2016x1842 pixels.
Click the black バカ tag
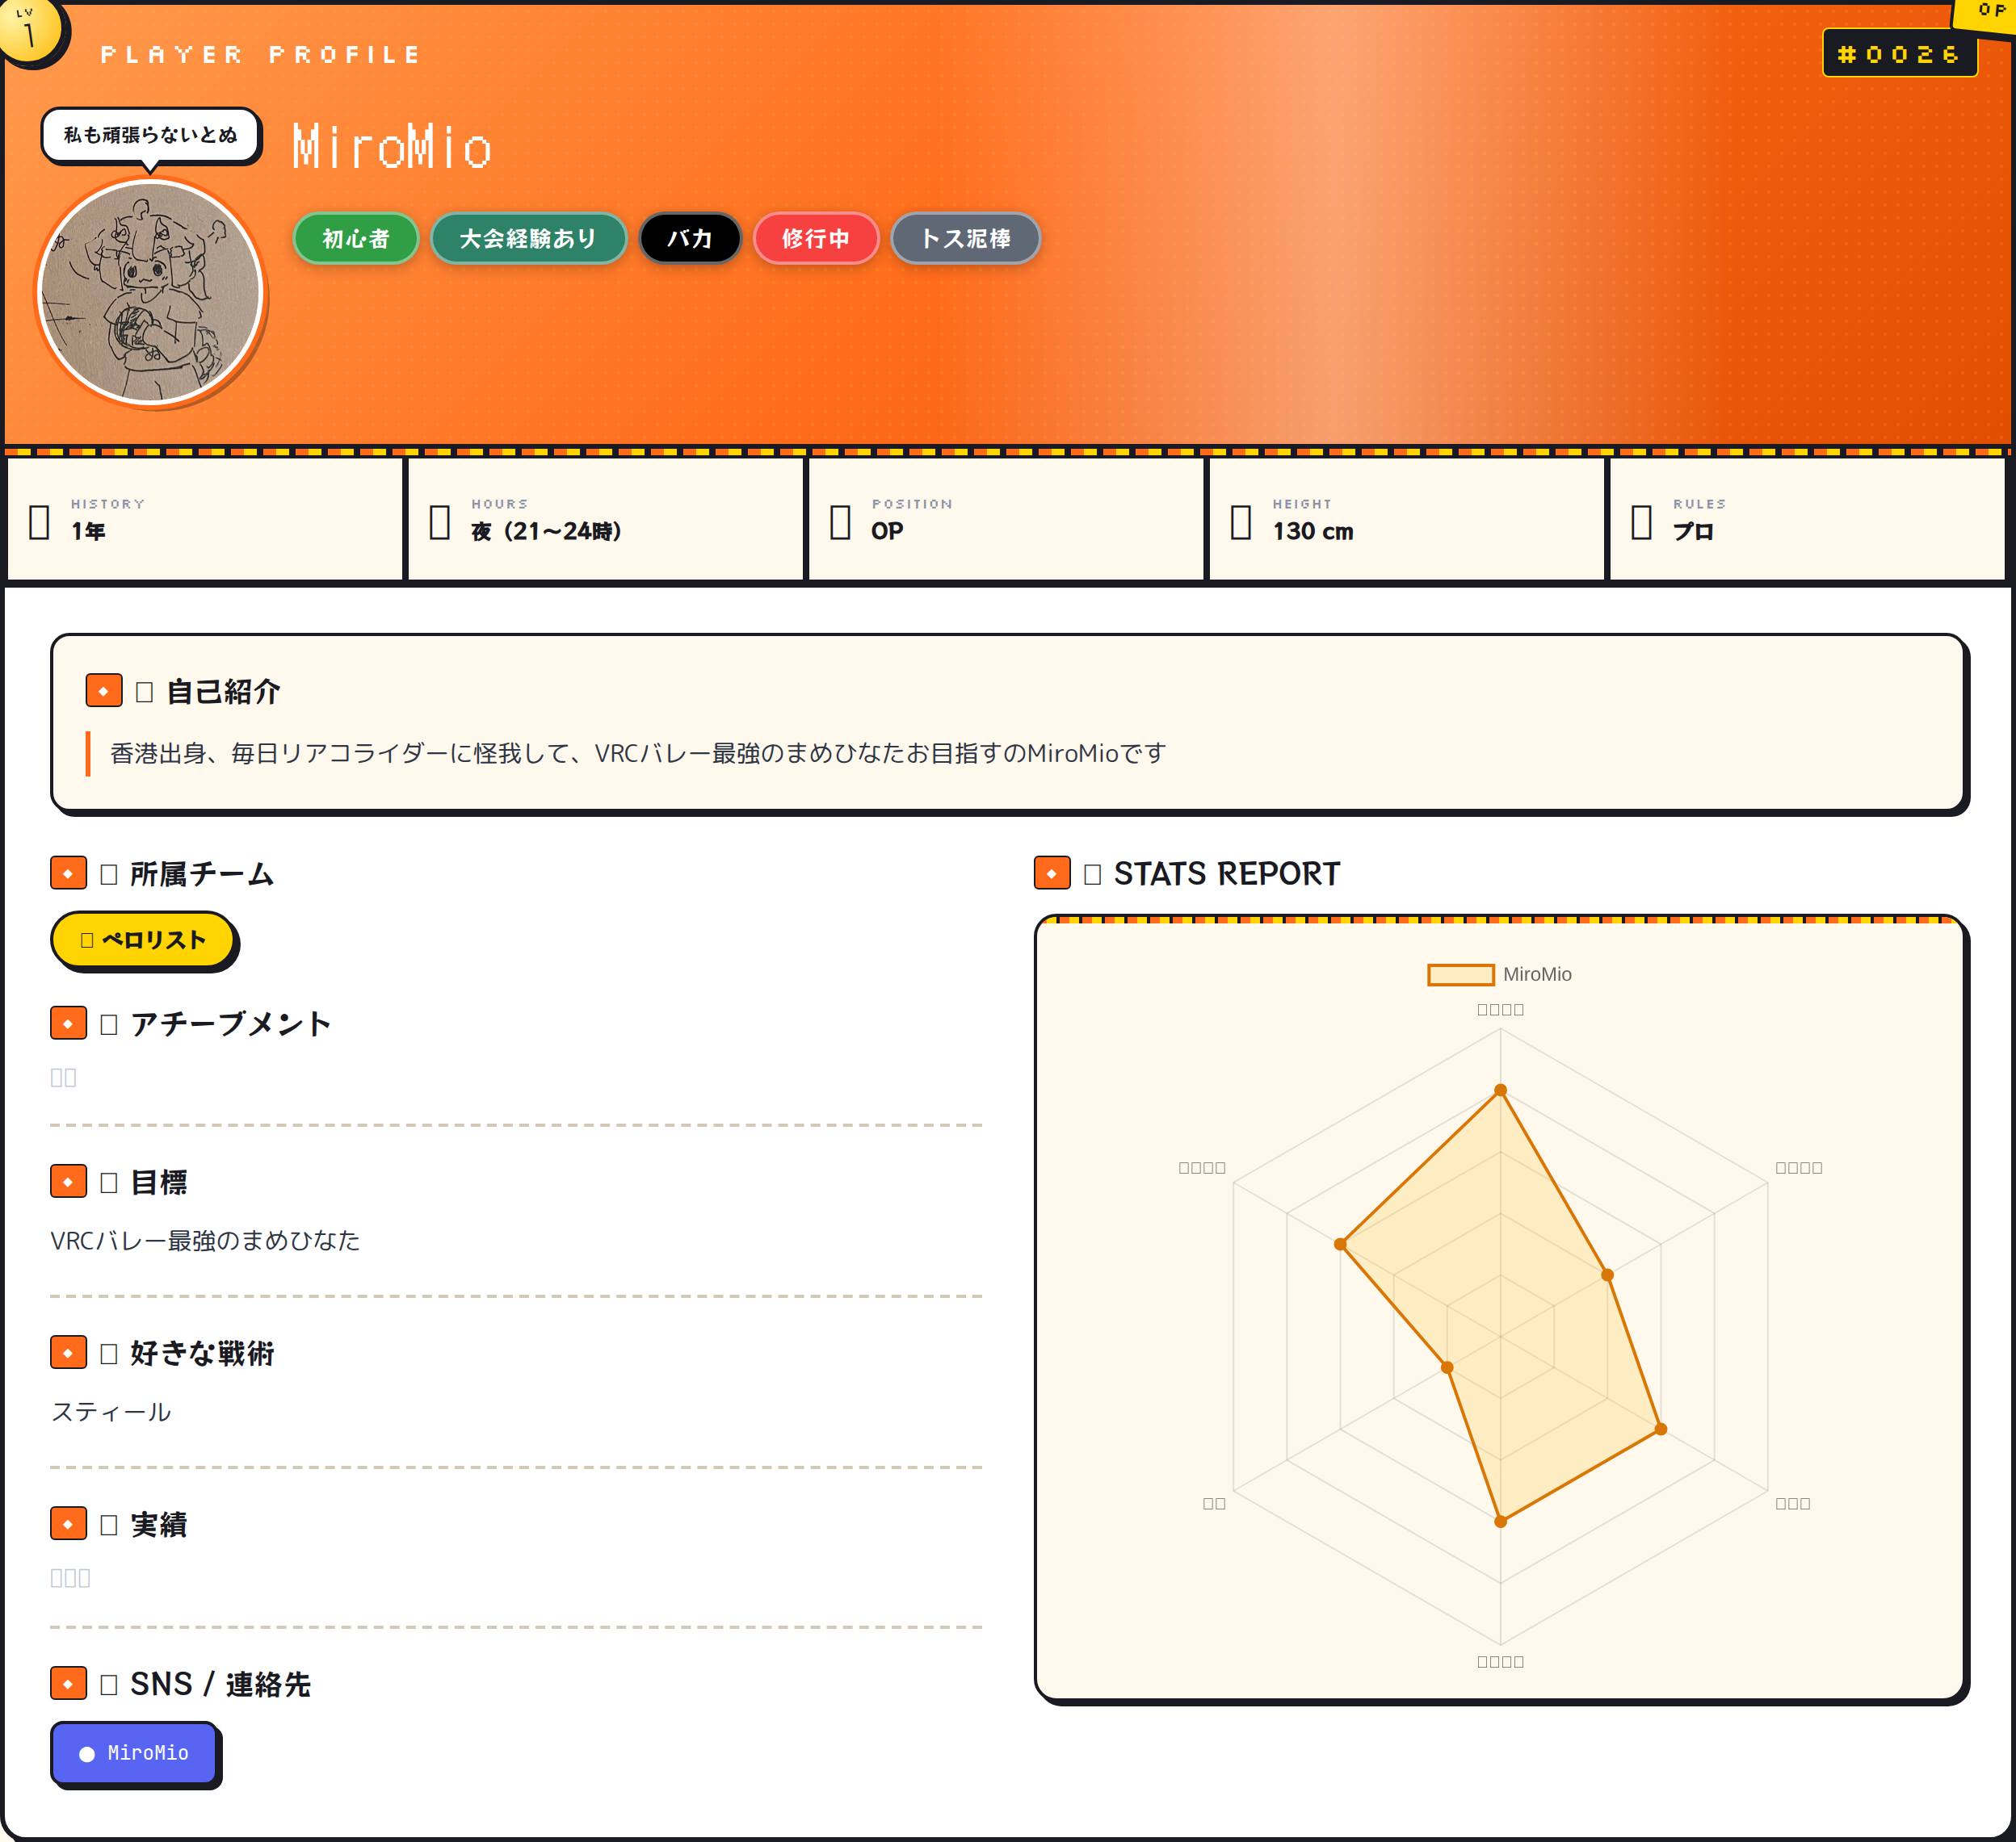(x=690, y=238)
